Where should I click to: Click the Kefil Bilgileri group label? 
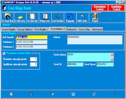tap(10, 33)
